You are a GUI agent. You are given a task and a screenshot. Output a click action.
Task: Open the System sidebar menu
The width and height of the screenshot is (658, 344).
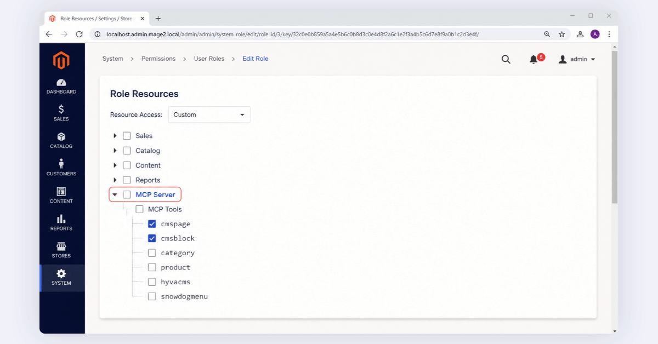tap(61, 278)
